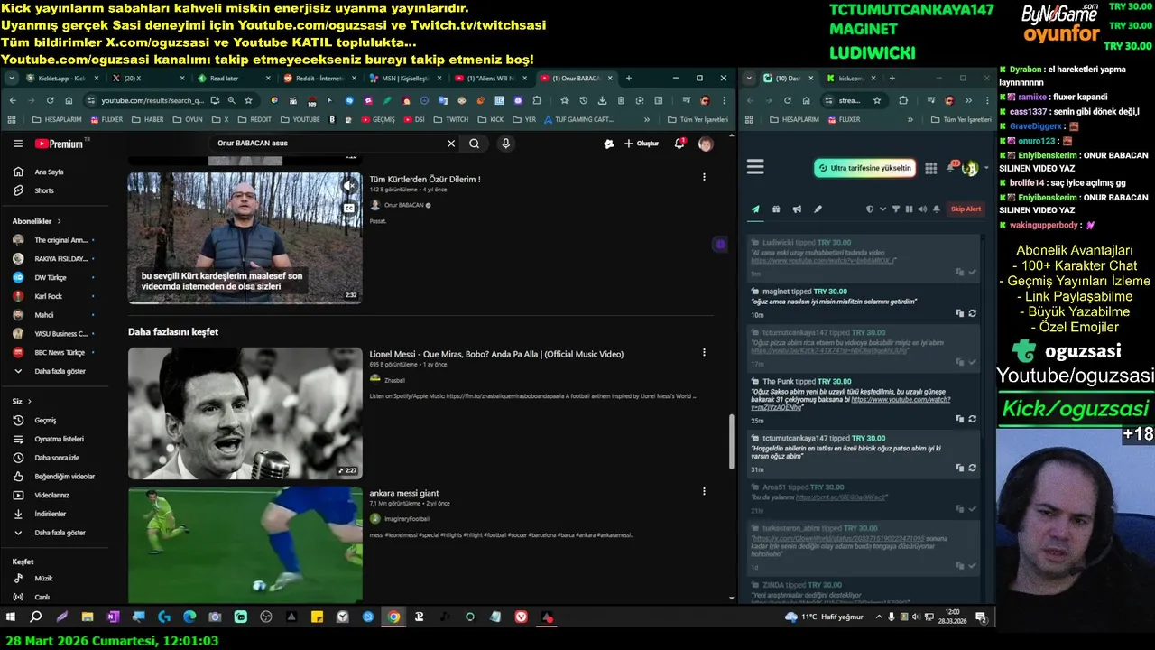
Task: Click the ankara messi giant title
Action: (x=403, y=493)
